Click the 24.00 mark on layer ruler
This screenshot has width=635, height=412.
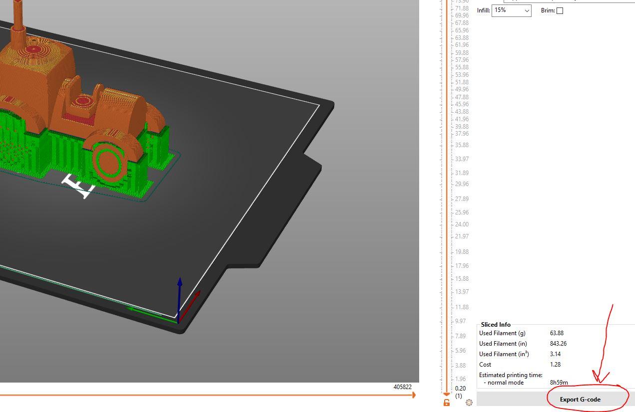462,224
